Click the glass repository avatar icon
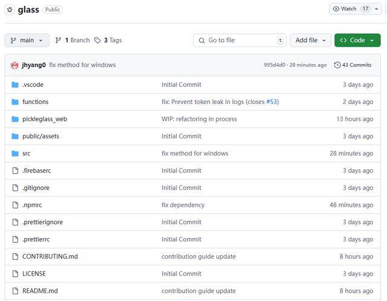Image resolution: width=387 pixels, height=301 pixels. (10, 10)
